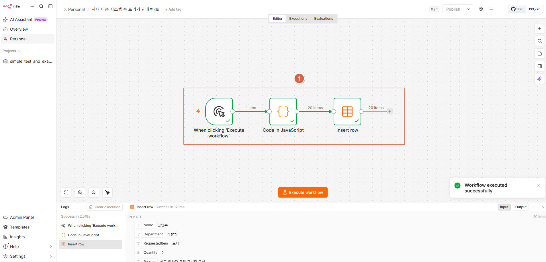The height and width of the screenshot is (262, 546).
Task: Toggle the side panel layout button
Action: pos(540,66)
